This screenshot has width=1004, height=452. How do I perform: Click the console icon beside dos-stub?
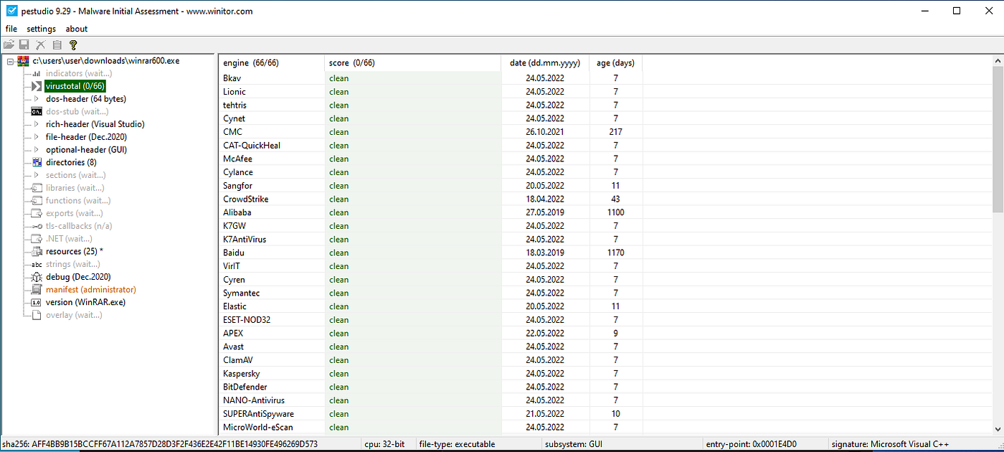coord(37,111)
